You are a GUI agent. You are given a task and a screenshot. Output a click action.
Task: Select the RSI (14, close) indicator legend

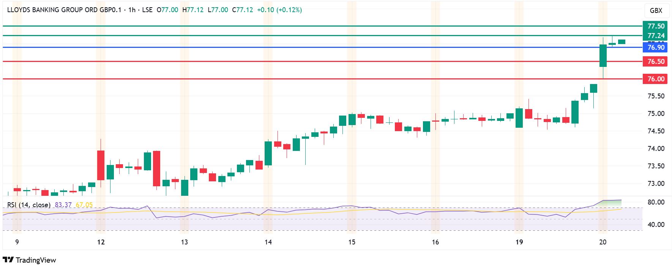click(x=29, y=205)
